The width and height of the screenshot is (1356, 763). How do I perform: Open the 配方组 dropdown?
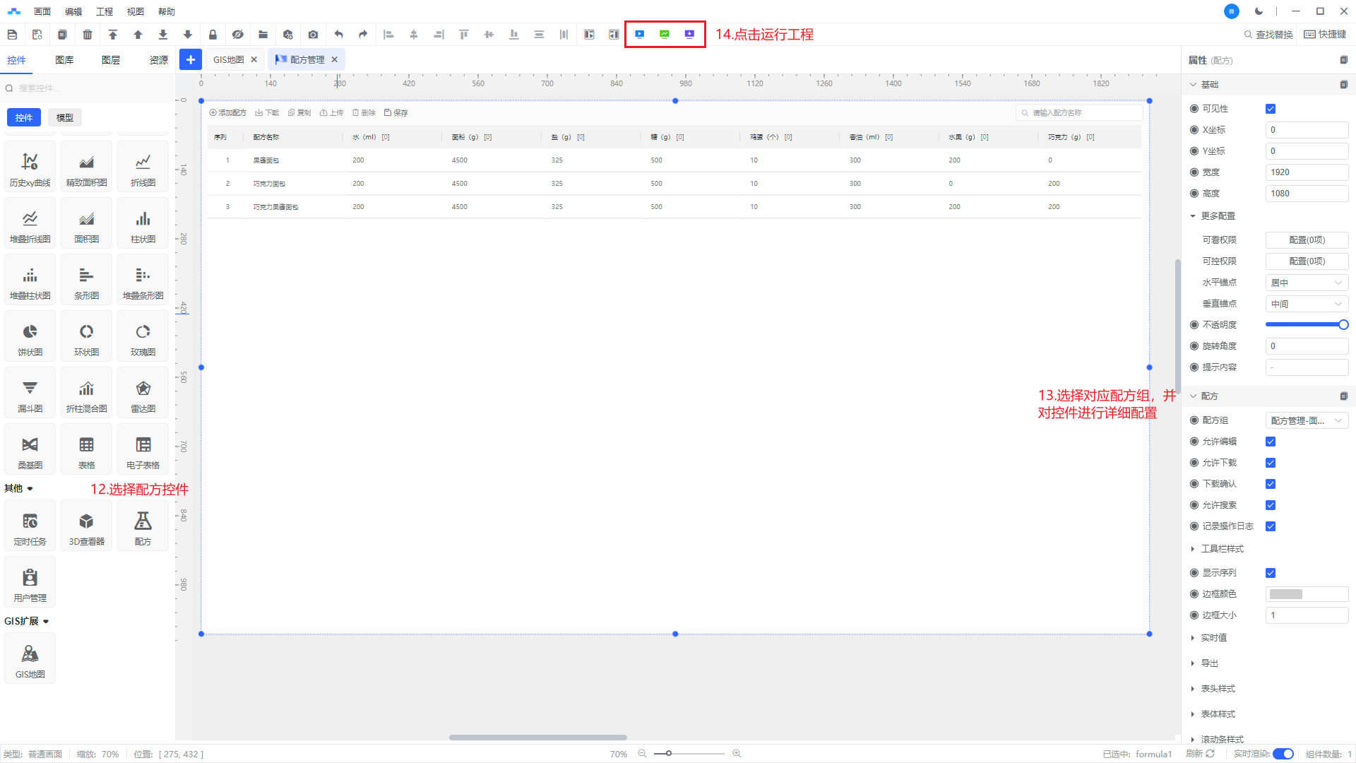click(1306, 420)
